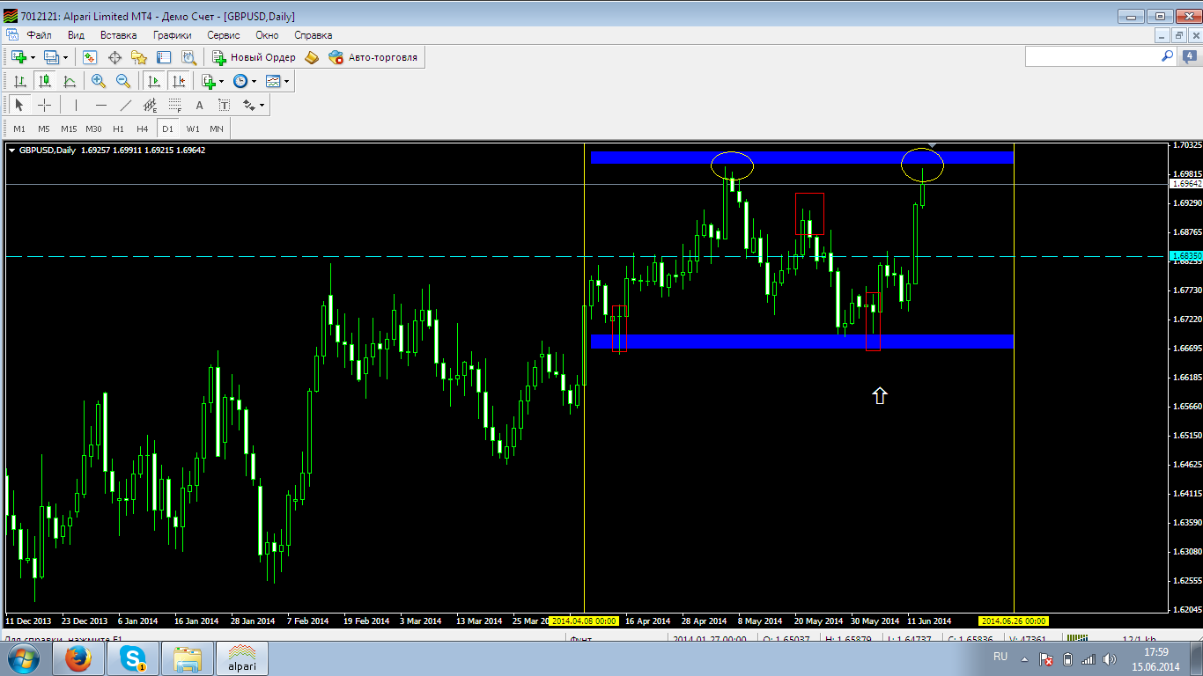Expand the Templates dropdown arrow
The width and height of the screenshot is (1203, 676).
coord(286,81)
